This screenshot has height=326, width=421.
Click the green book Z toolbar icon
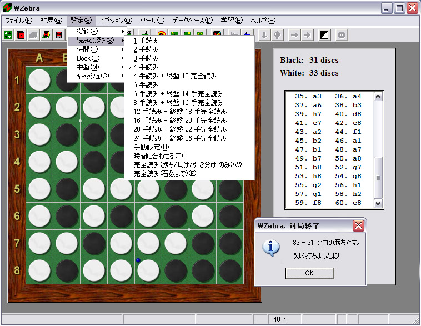click(x=47, y=35)
